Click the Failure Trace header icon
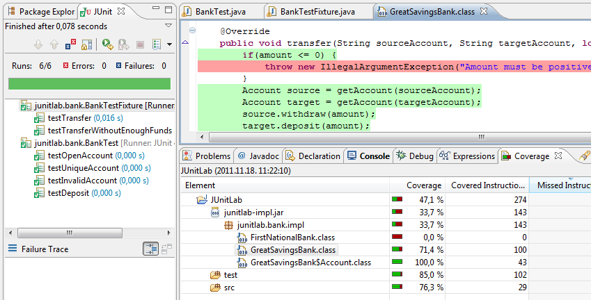This screenshot has width=591, height=300. tap(13, 249)
